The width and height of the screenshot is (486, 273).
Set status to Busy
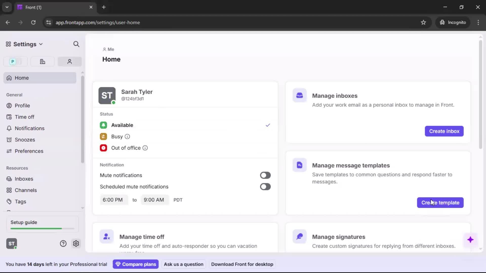117,136
